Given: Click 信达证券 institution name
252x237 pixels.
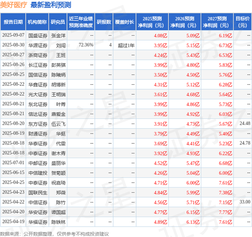Looking at the screenshot, I should 38,114.
